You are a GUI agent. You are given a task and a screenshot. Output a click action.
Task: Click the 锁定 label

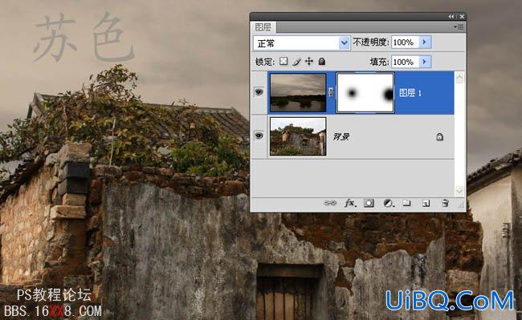click(x=265, y=62)
